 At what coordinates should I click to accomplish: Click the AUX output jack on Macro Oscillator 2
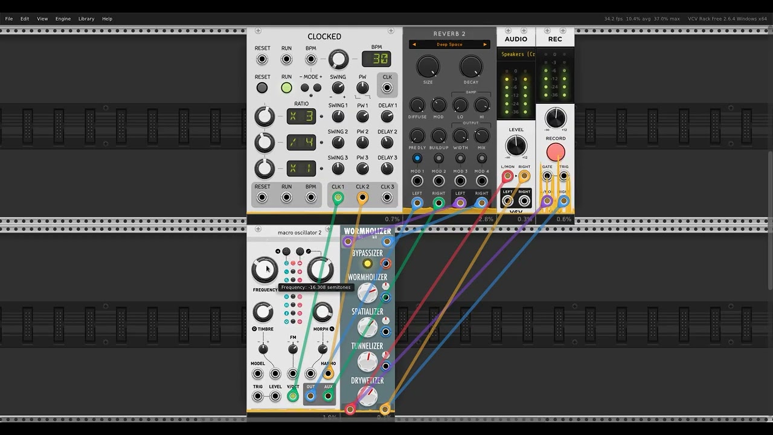(328, 396)
